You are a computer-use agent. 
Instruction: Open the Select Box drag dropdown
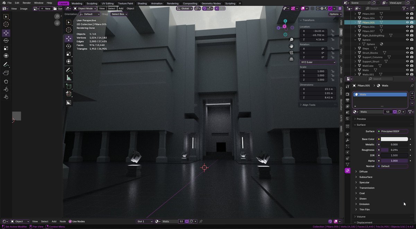point(119,14)
